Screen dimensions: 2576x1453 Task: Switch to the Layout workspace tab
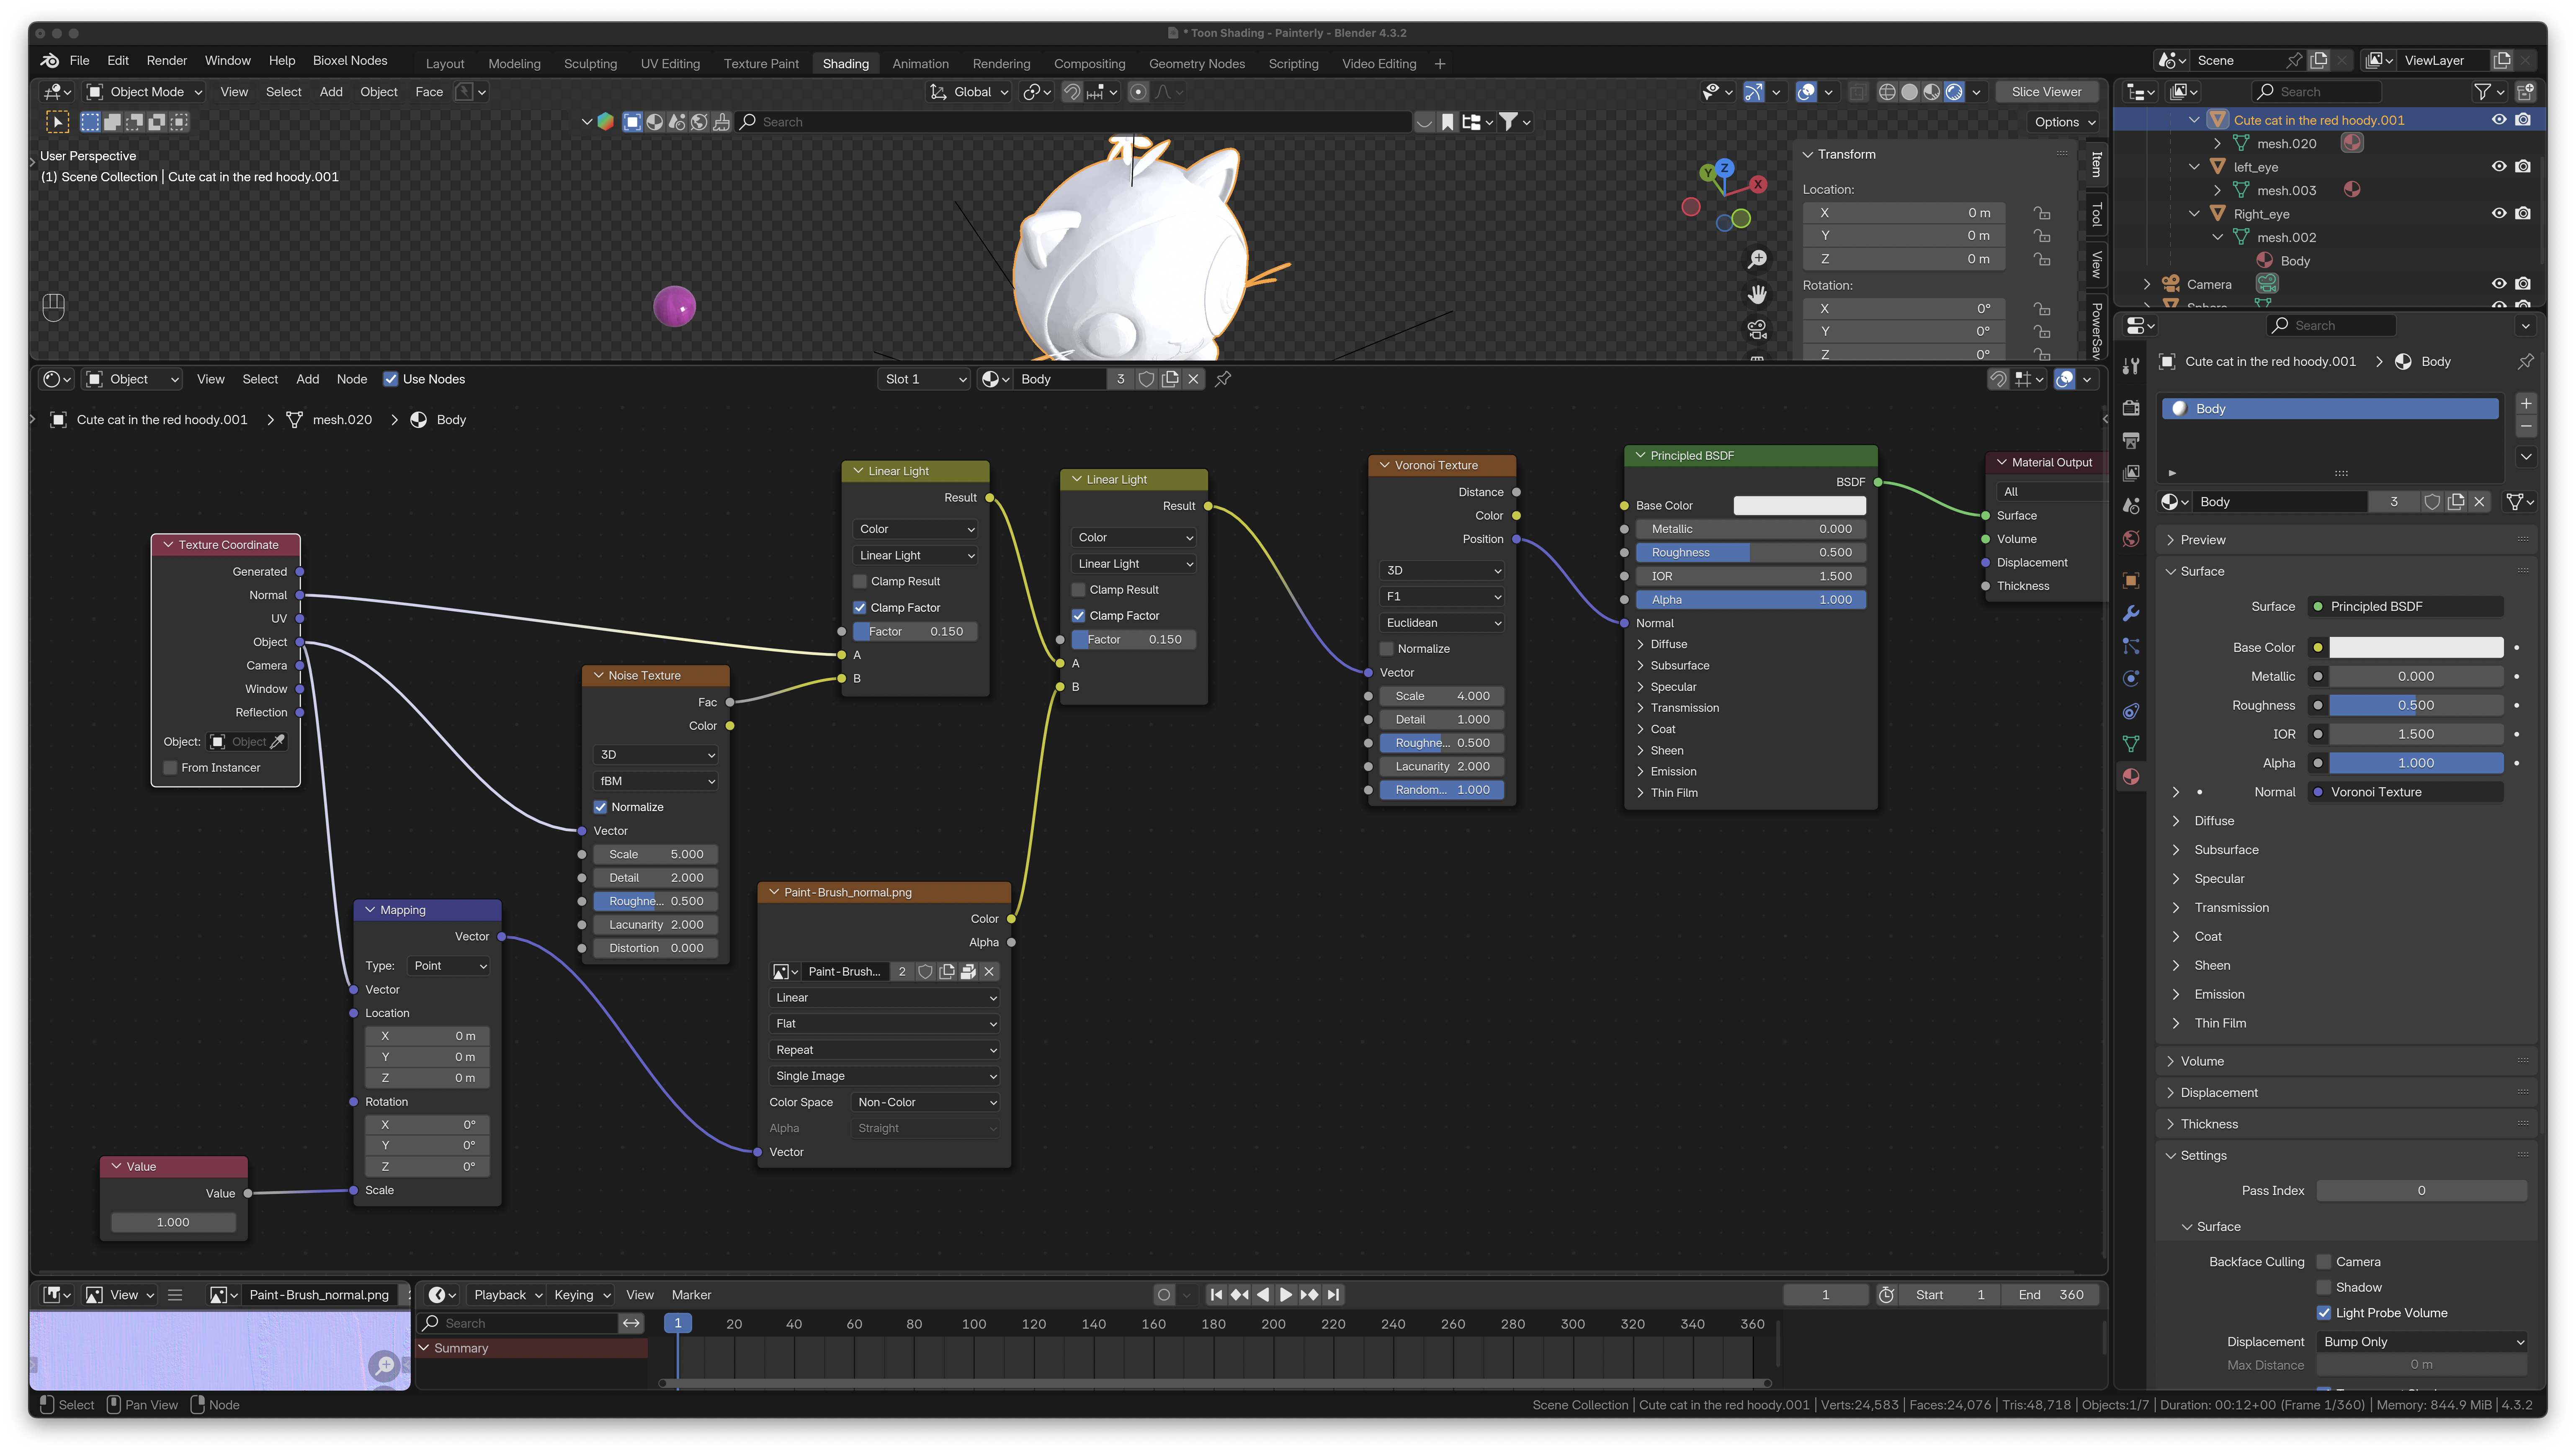[445, 64]
